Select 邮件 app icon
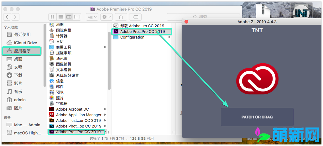This screenshot has width=323, height=146. (52, 86)
